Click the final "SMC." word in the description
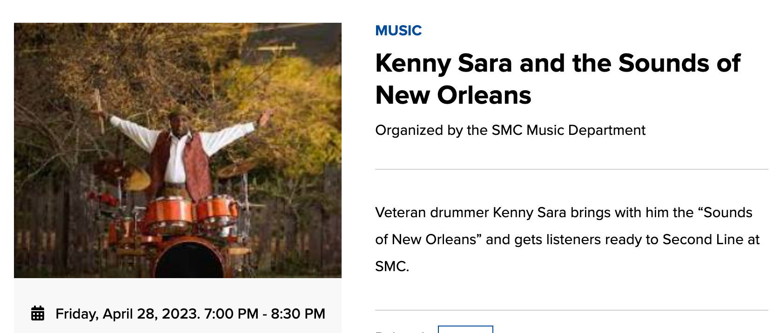This screenshot has width=780, height=333. click(392, 266)
